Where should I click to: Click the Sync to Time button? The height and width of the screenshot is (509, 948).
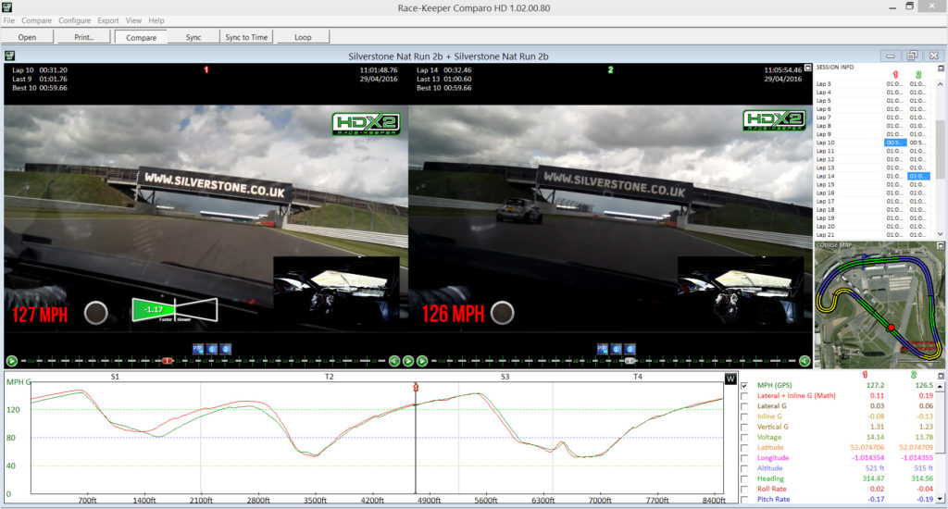click(245, 37)
